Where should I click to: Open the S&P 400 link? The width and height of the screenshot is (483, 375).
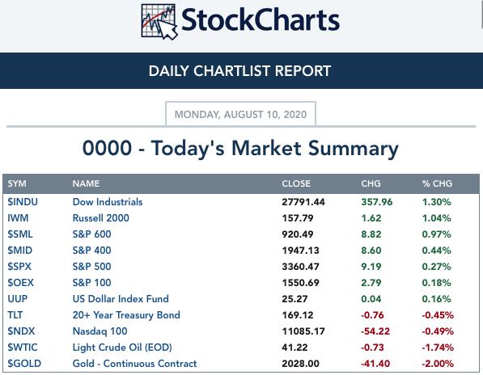(91, 250)
